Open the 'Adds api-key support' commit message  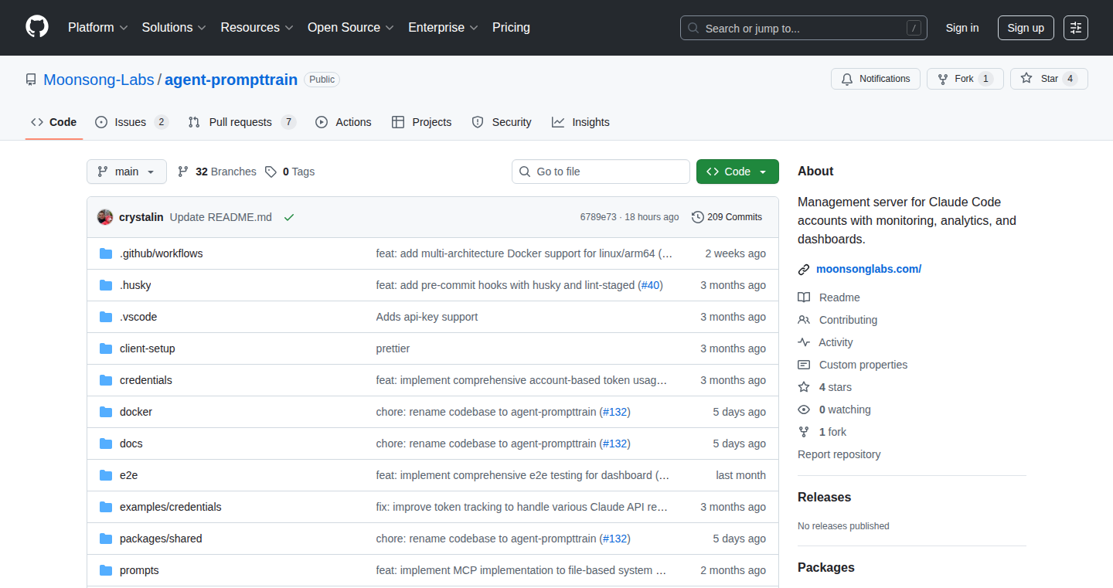[x=427, y=317]
